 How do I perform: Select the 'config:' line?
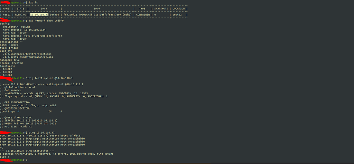(5, 23)
